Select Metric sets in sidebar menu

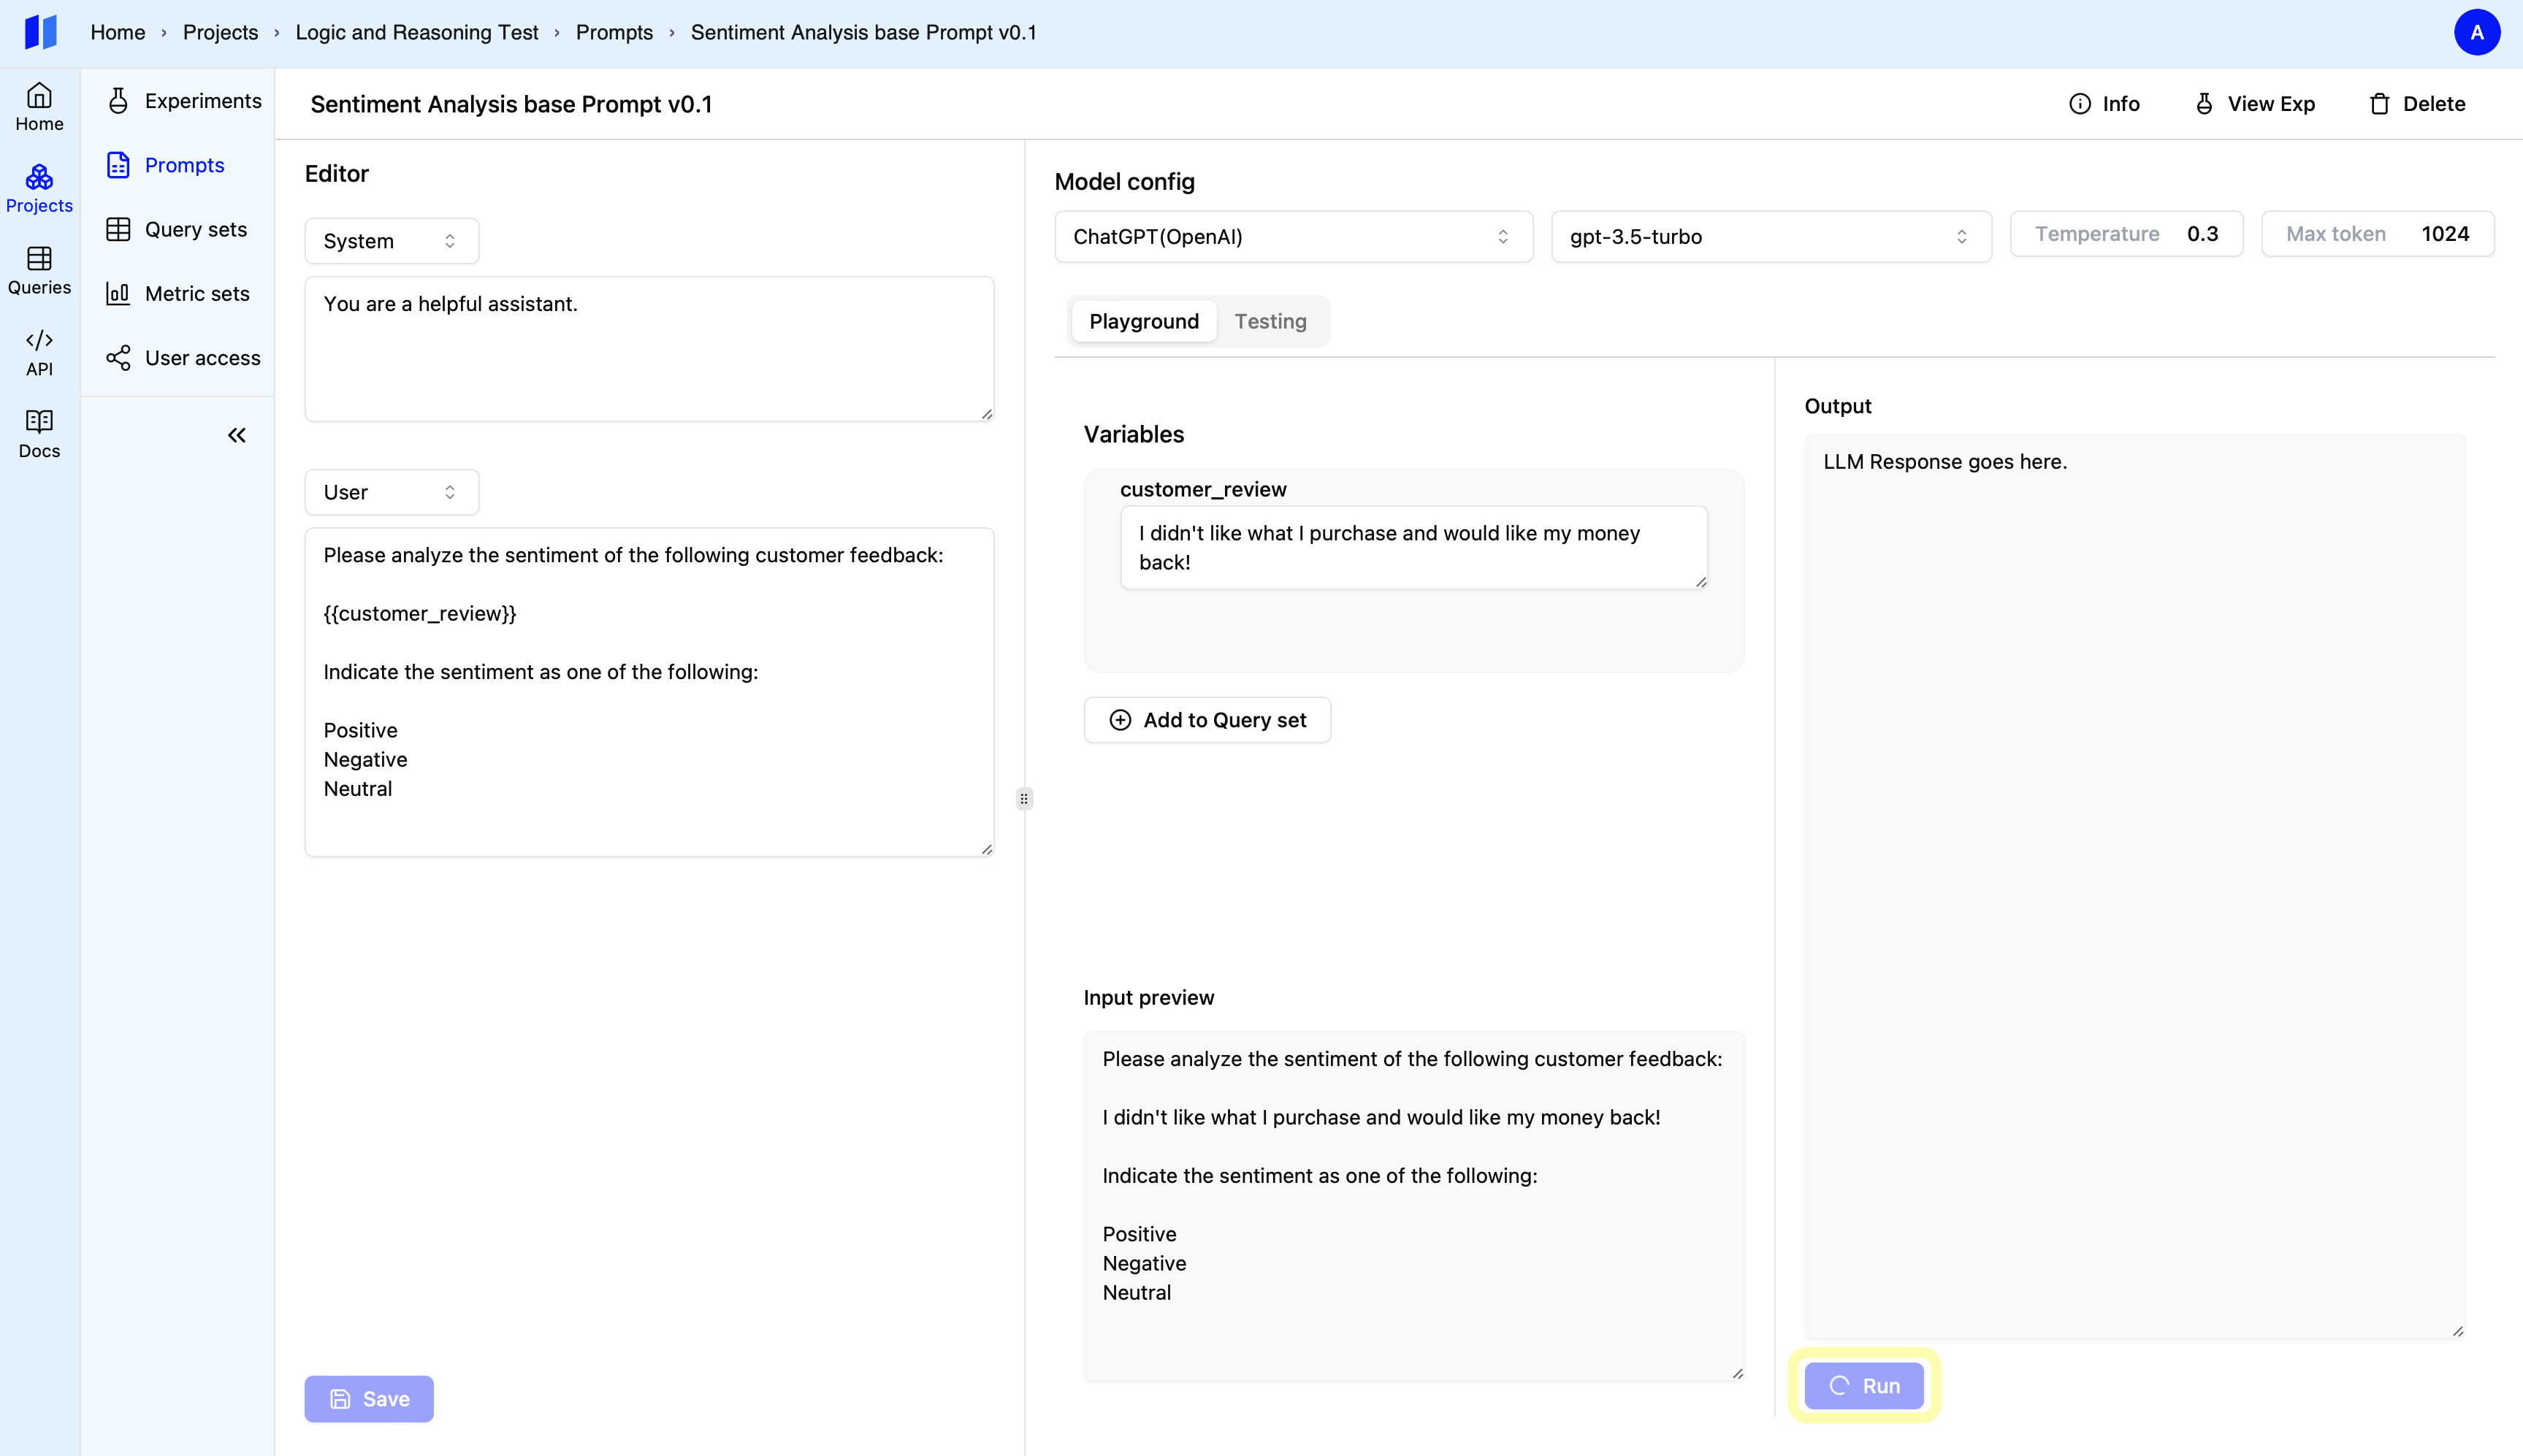tap(196, 294)
